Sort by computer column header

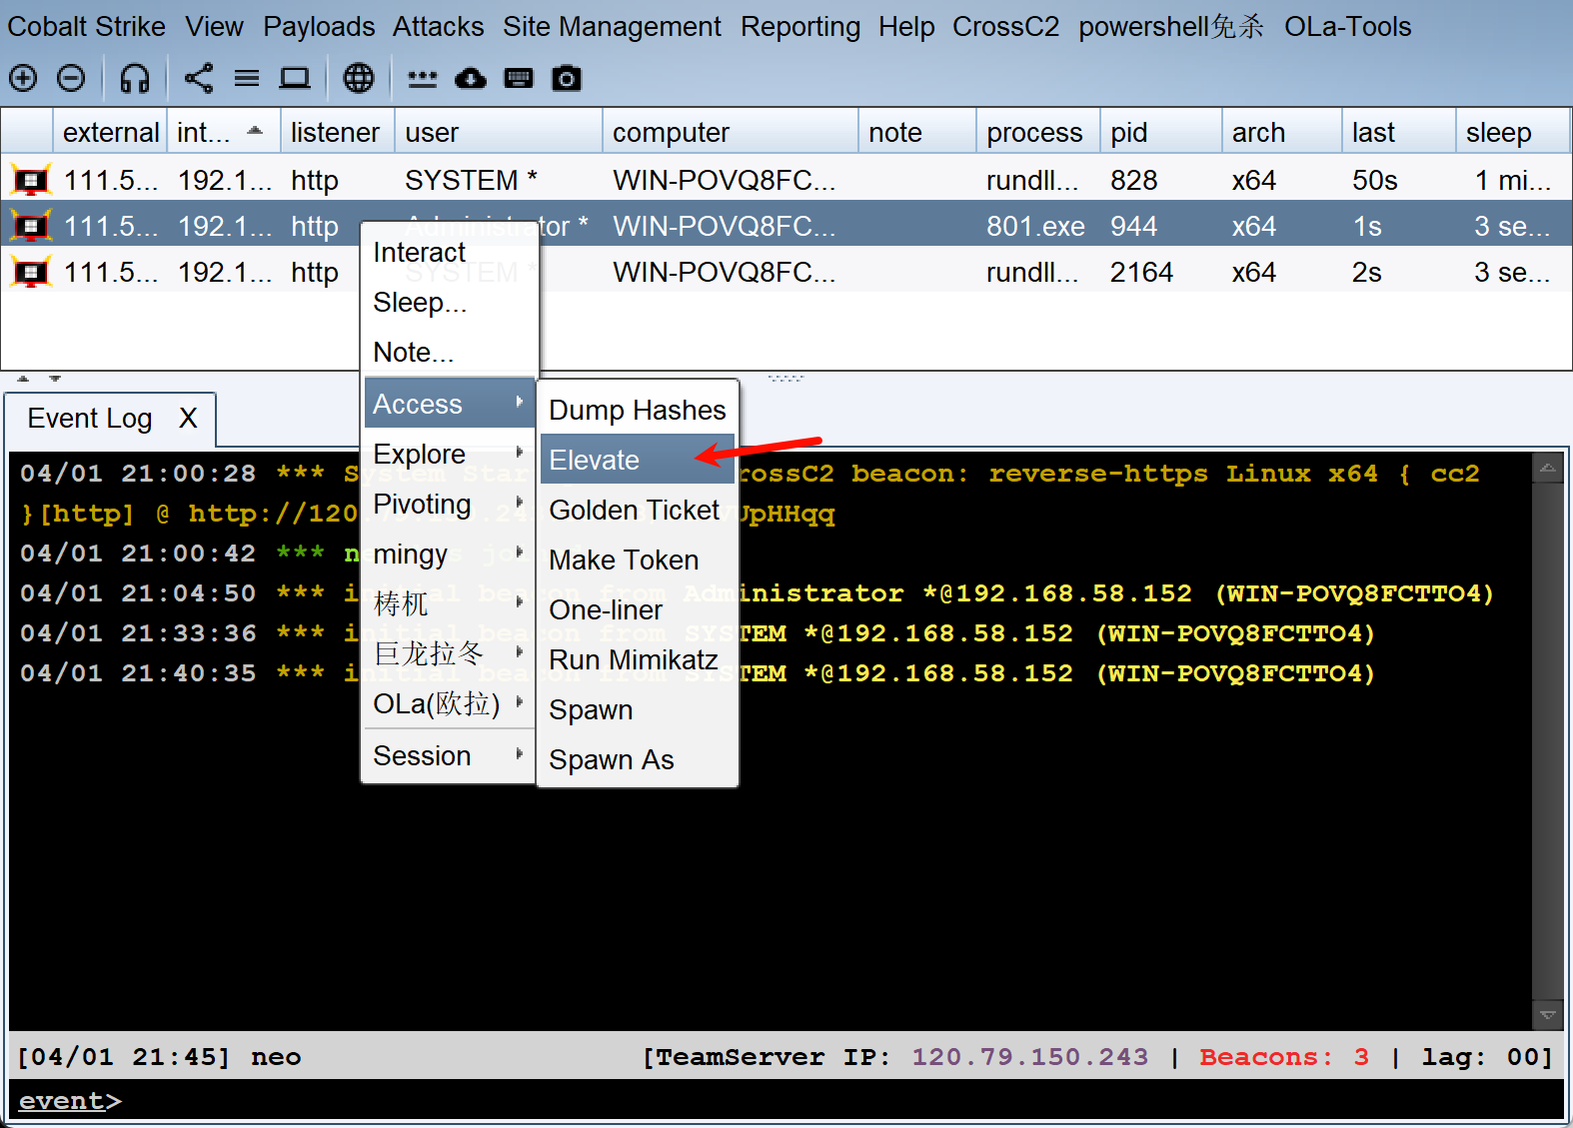pyautogui.click(x=731, y=132)
